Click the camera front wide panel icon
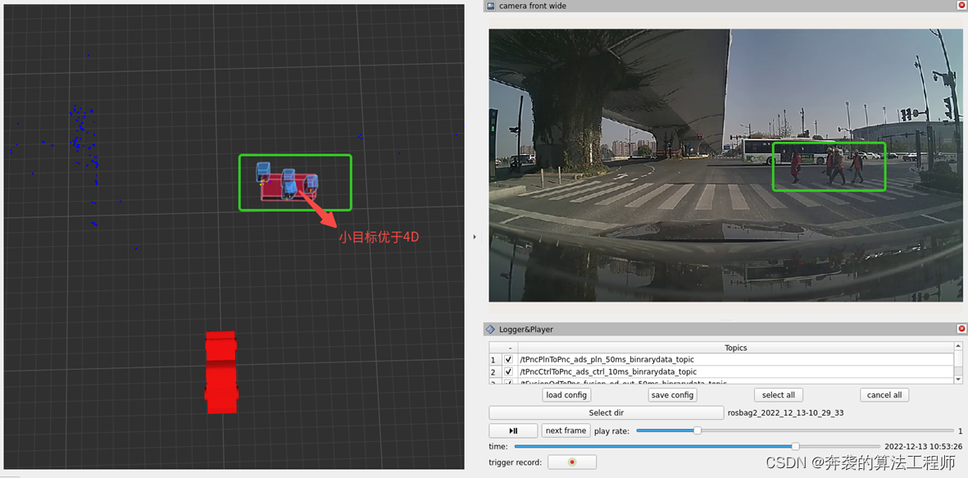Screen dimensions: 968x478 [x=491, y=6]
